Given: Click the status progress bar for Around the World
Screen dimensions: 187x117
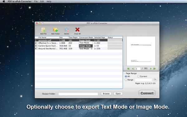Looking at the screenshot, I should tap(115, 49).
